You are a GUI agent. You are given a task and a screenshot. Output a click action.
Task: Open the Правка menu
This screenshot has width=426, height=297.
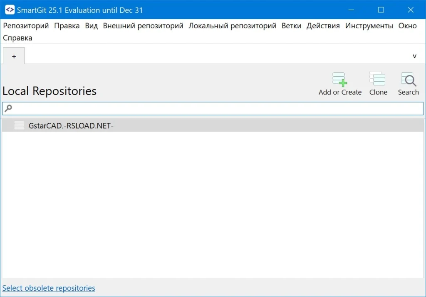[x=67, y=26]
